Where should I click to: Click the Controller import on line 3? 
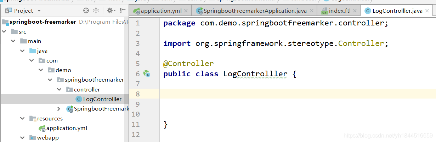361,43
